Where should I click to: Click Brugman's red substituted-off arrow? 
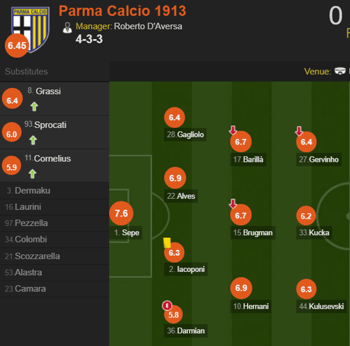point(233,204)
